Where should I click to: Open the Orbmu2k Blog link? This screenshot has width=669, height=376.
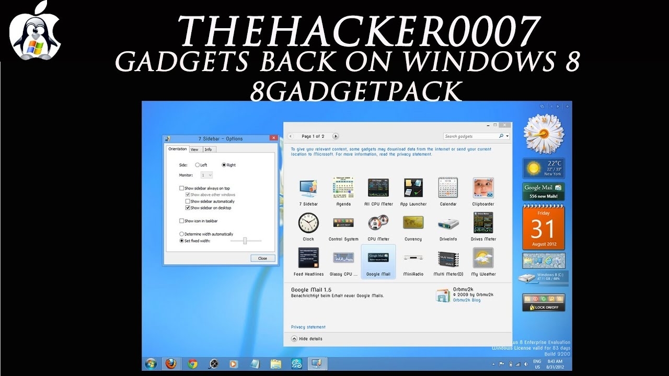click(x=467, y=300)
